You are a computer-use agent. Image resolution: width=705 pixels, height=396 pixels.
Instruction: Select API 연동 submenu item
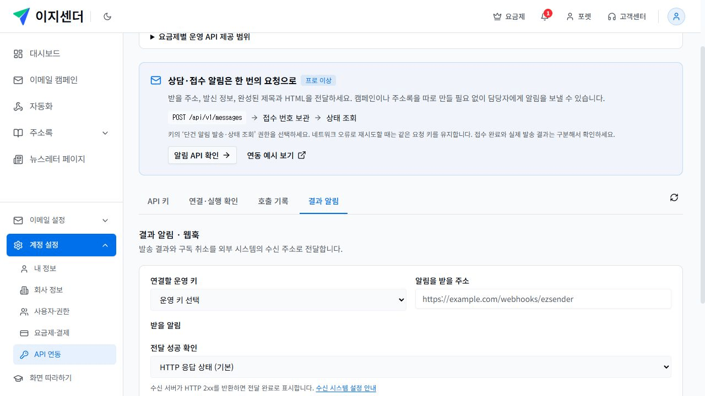(64, 354)
